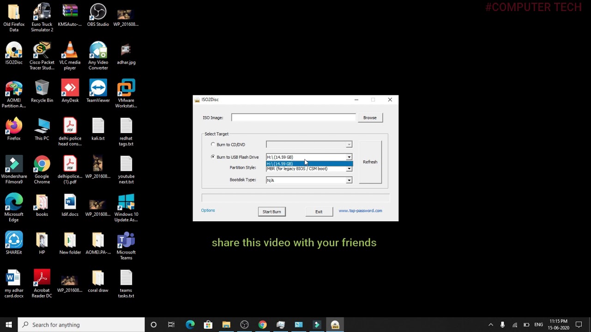591x332 pixels.
Task: Open Microsoft Store from the taskbar
Action: click(208, 325)
